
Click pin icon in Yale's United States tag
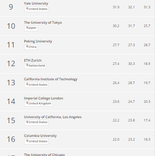[x=27, y=9]
